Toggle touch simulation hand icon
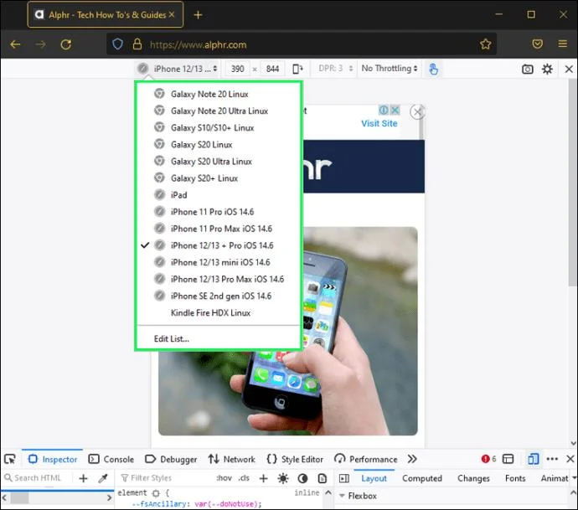The width and height of the screenshot is (578, 510). pyautogui.click(x=434, y=69)
